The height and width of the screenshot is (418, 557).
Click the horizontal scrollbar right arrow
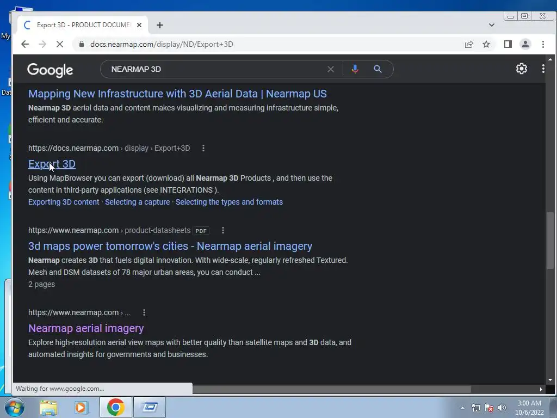click(x=541, y=389)
